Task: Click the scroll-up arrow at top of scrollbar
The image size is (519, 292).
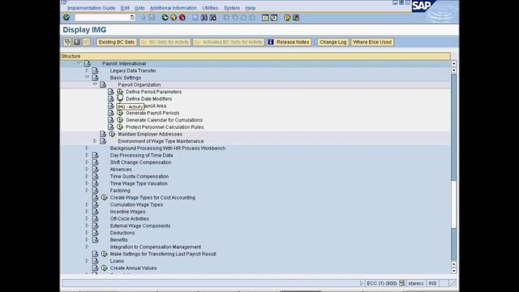Action: coord(454,63)
